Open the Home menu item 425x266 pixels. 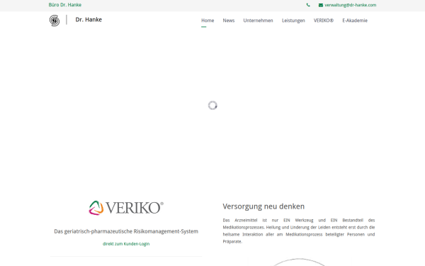[x=208, y=21]
